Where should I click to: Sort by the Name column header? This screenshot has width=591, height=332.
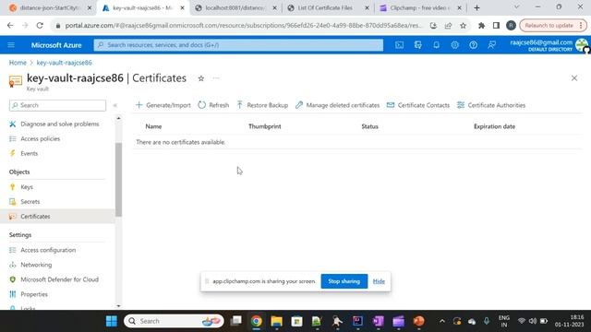tap(153, 126)
